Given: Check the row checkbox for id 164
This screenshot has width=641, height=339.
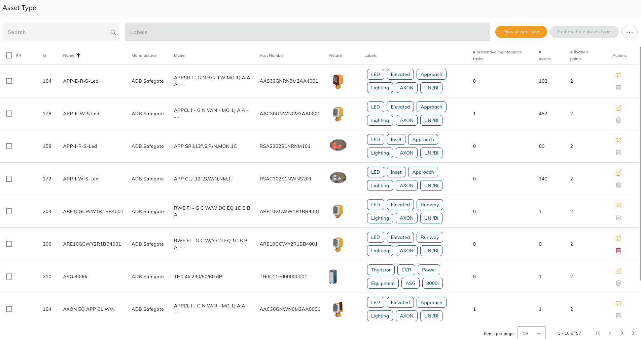Looking at the screenshot, I should (9, 81).
